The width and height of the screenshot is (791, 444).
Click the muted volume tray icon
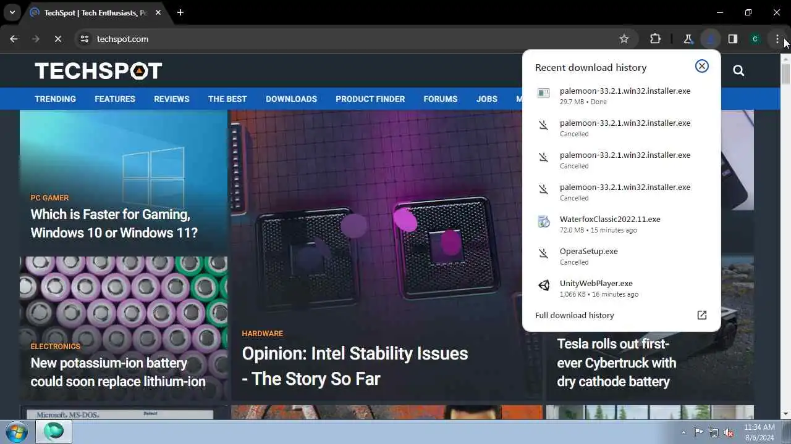[x=729, y=432]
